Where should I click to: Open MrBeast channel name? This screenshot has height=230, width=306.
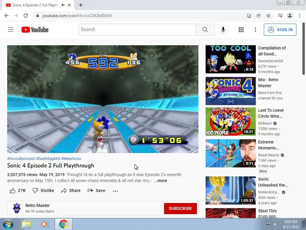coord(265,123)
